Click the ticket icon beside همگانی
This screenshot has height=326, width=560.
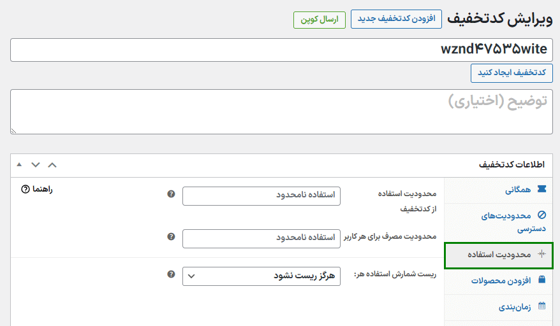(542, 189)
